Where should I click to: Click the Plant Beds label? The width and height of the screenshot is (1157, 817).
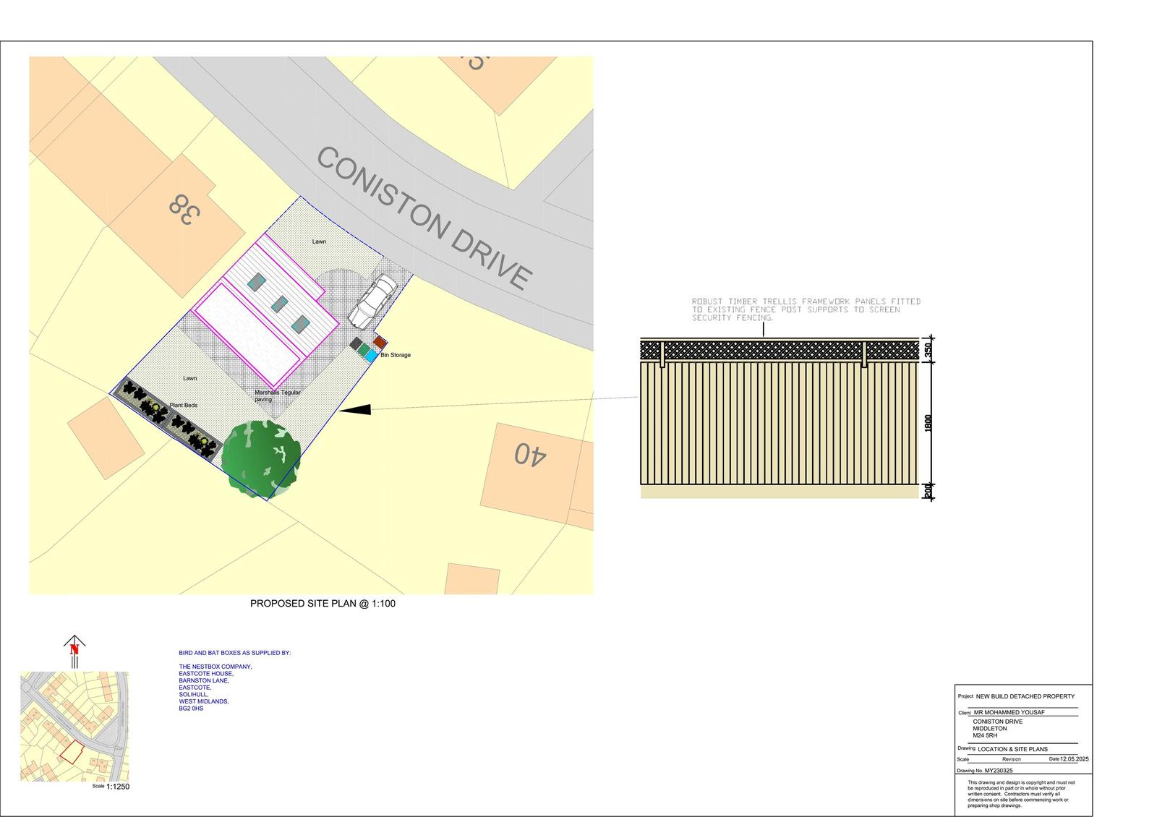183,406
